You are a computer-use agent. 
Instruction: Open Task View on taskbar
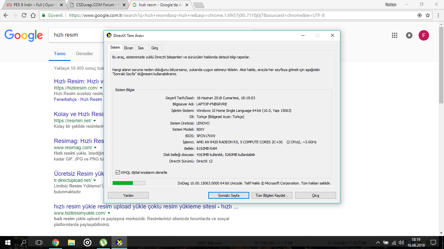[39, 242]
